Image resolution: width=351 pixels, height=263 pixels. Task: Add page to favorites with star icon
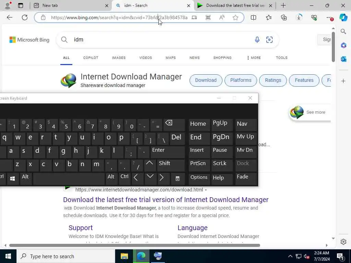[235, 17]
